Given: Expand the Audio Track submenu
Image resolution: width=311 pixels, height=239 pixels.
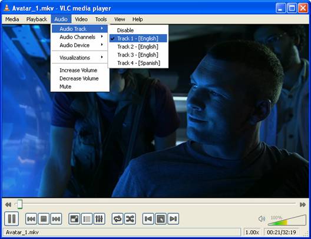Looking at the screenshot, I should [x=80, y=29].
